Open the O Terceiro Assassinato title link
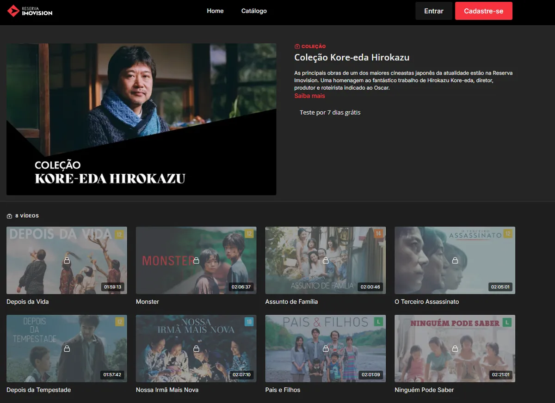This screenshot has height=403, width=555. pos(427,302)
